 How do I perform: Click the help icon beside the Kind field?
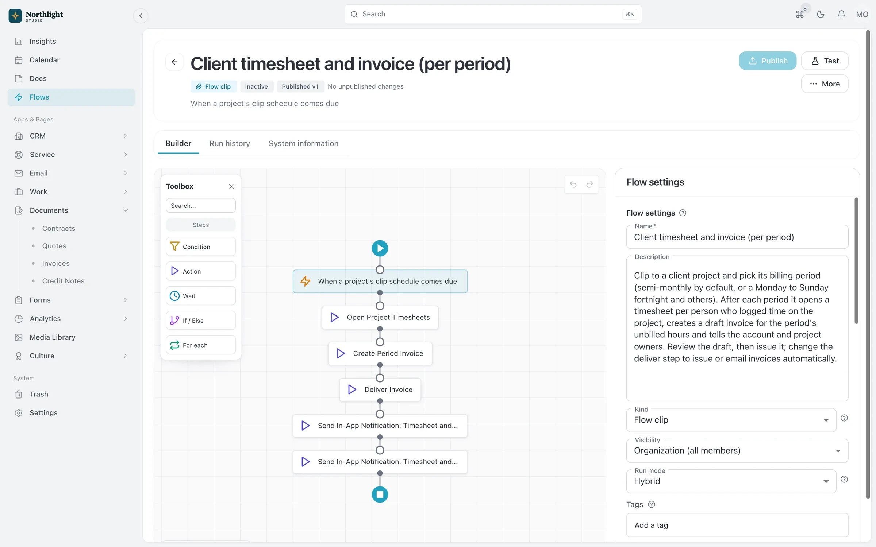(x=844, y=418)
